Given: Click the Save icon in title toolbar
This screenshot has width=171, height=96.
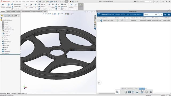Looking at the screenshot, I should click(51, 2).
